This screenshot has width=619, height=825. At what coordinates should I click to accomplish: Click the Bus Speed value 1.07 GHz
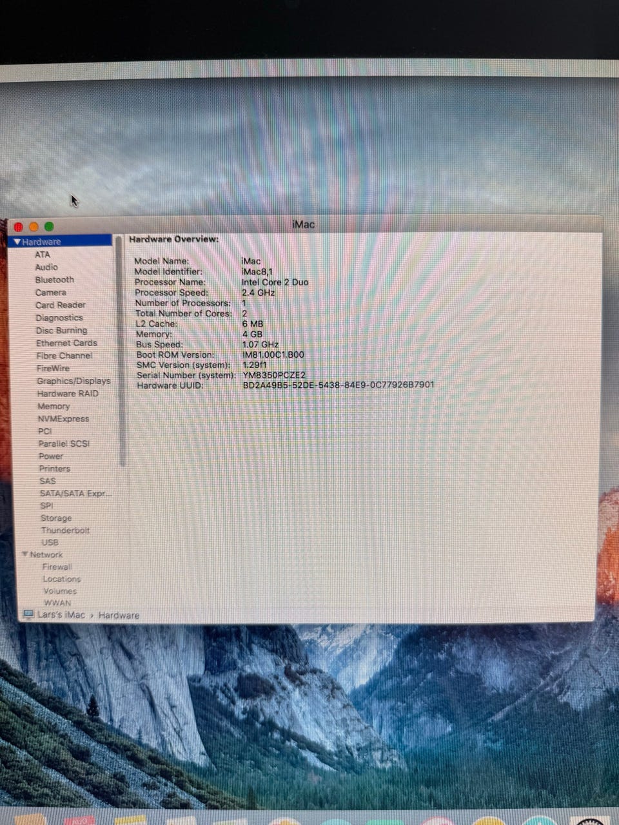(x=260, y=344)
